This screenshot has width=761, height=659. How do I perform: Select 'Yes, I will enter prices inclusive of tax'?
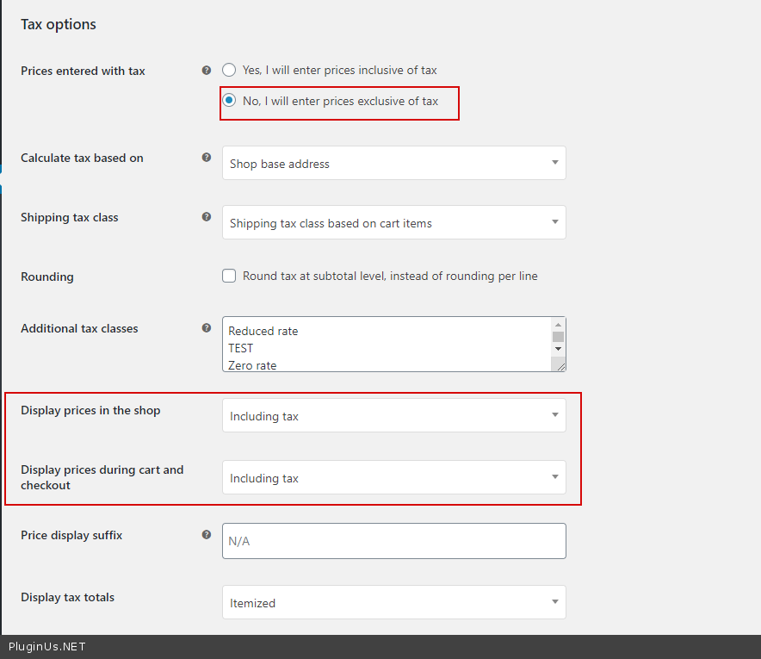229,70
